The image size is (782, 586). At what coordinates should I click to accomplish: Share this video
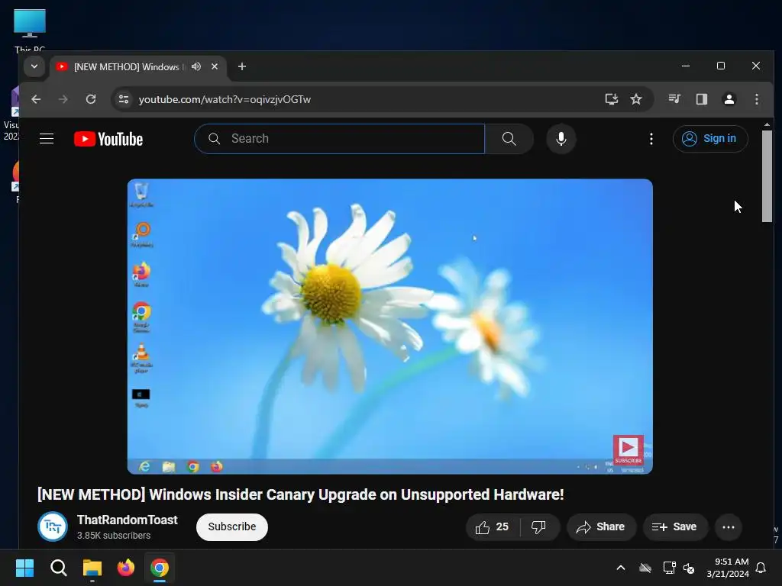pyautogui.click(x=601, y=526)
